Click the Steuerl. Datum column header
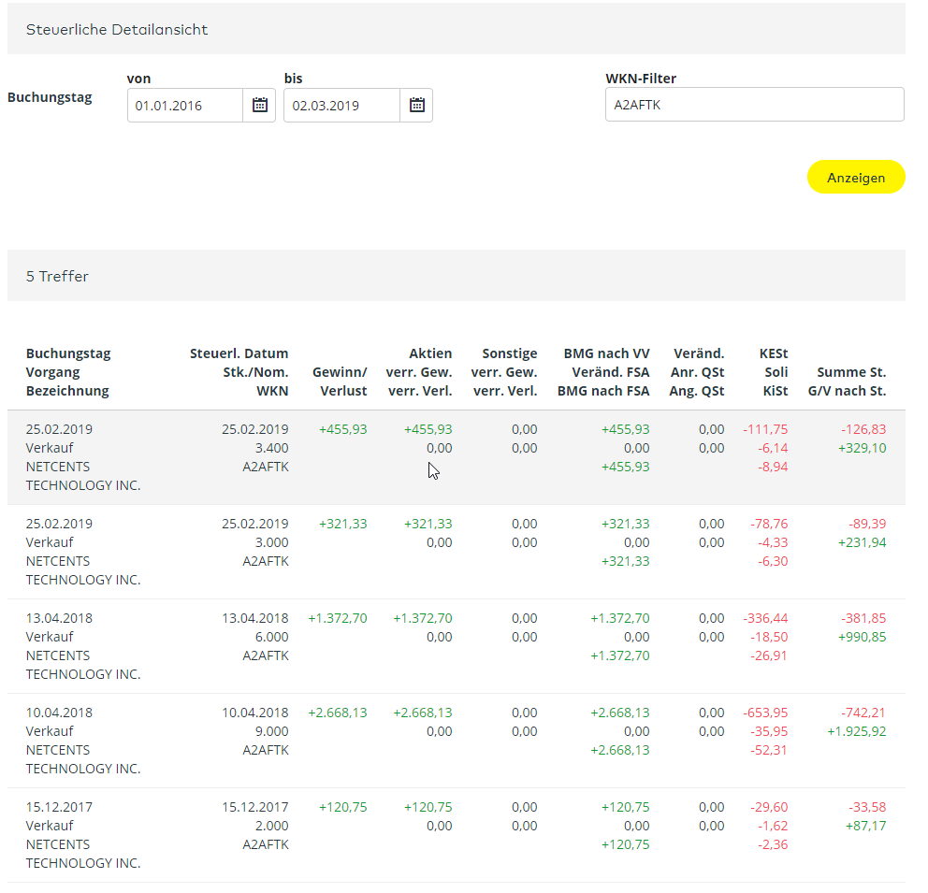This screenshot has height=893, width=928. [x=239, y=353]
